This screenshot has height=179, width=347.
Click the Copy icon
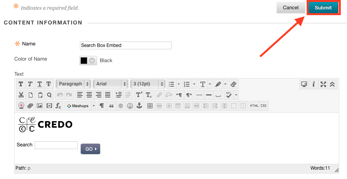click(30, 95)
